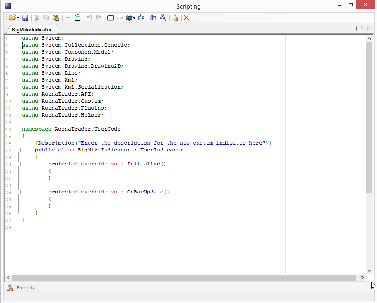The width and height of the screenshot is (377, 303).
Task: Click 'UserIndicator' base class name
Action: pyautogui.click(x=162, y=150)
